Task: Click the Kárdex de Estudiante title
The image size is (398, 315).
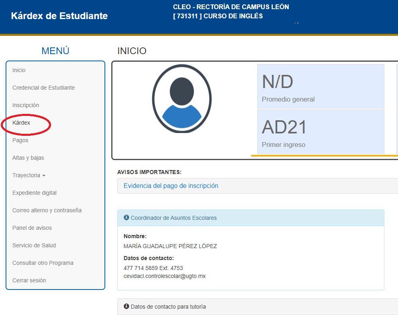Action: [59, 16]
